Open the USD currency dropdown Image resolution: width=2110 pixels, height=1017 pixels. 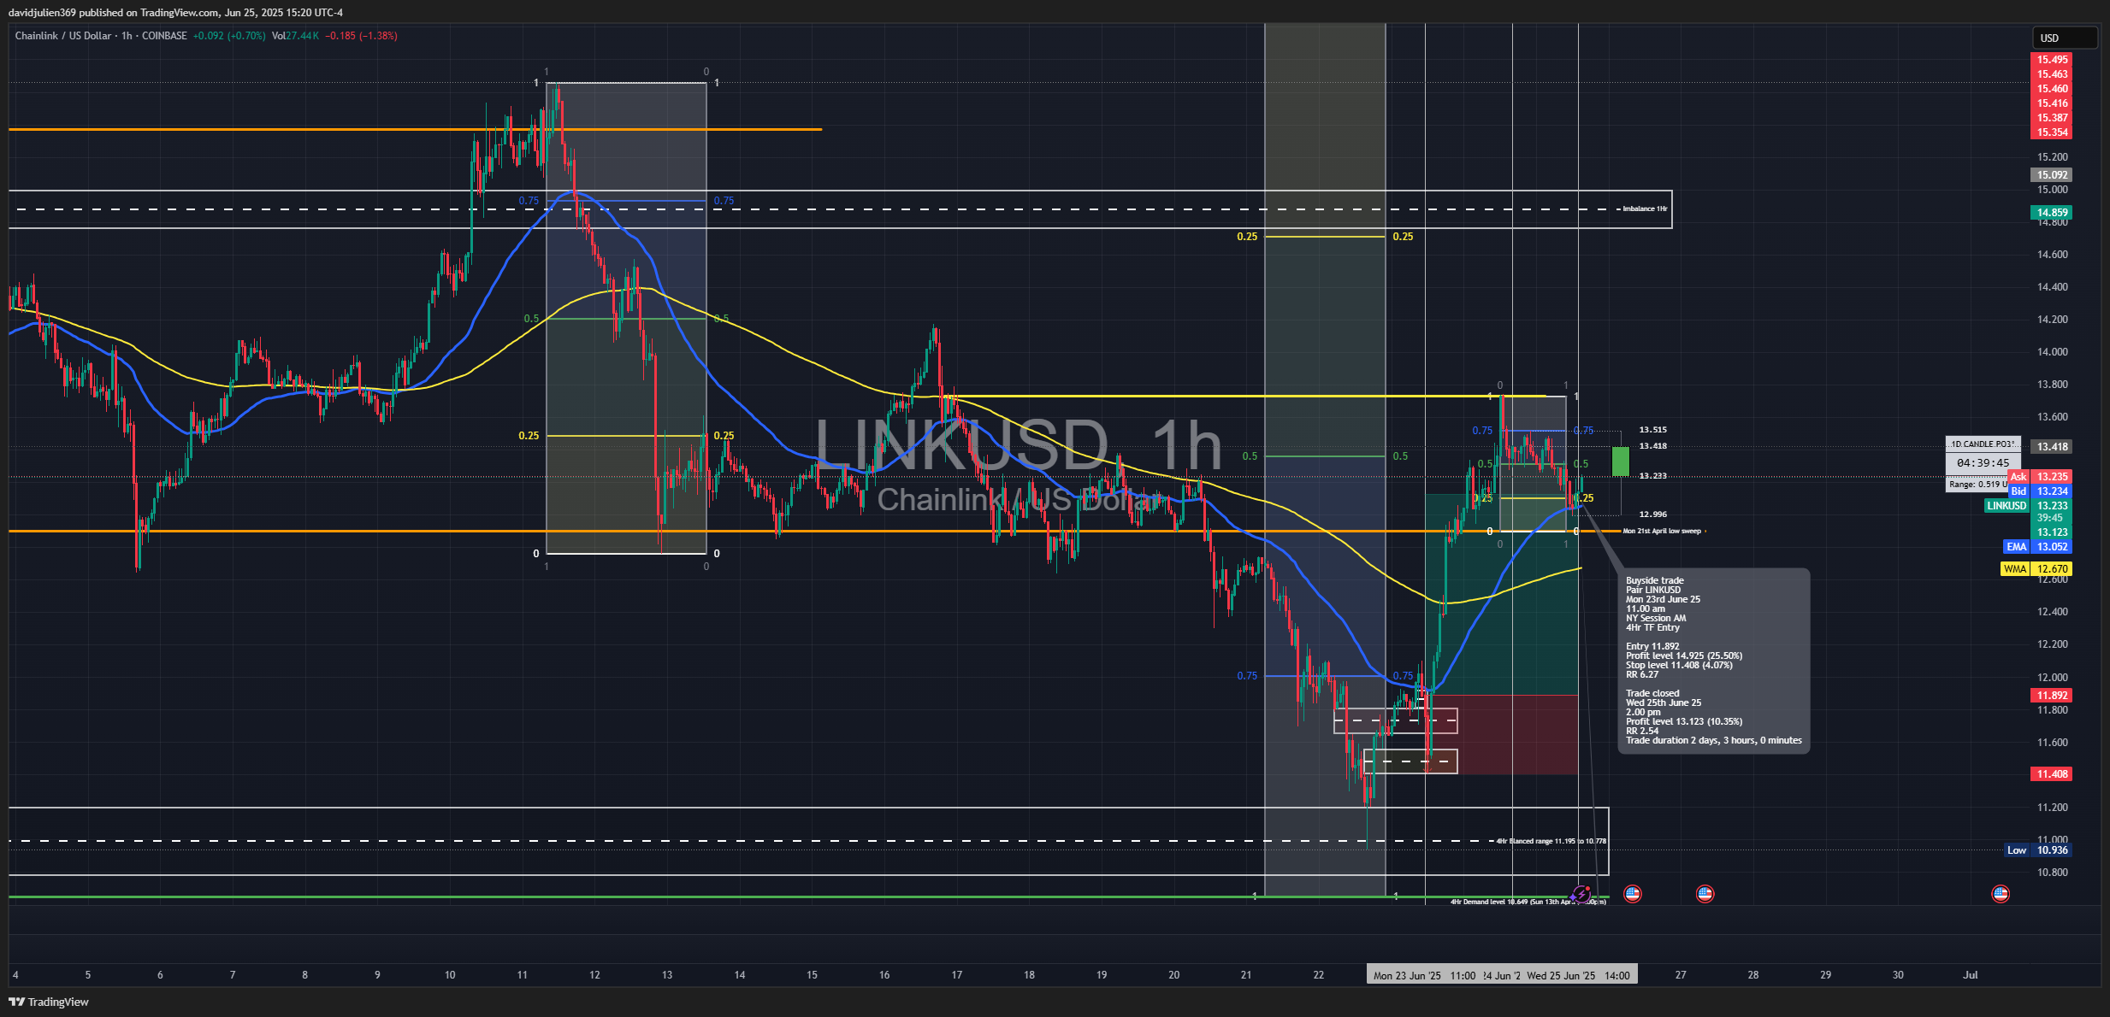coord(2065,38)
